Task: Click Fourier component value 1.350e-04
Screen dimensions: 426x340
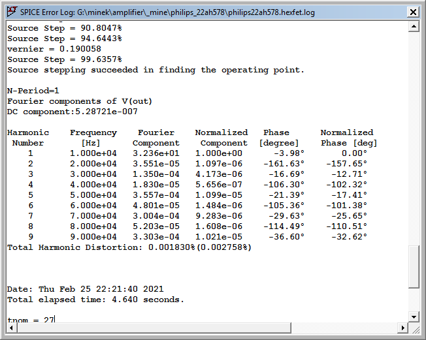Action: (x=156, y=174)
